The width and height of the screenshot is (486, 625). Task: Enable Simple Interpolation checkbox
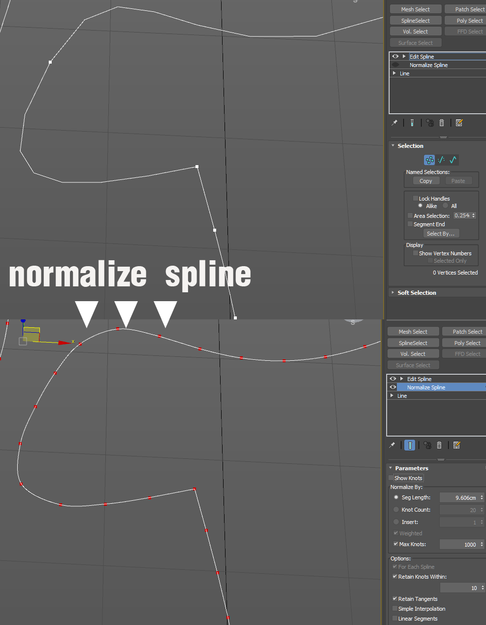tap(395, 608)
